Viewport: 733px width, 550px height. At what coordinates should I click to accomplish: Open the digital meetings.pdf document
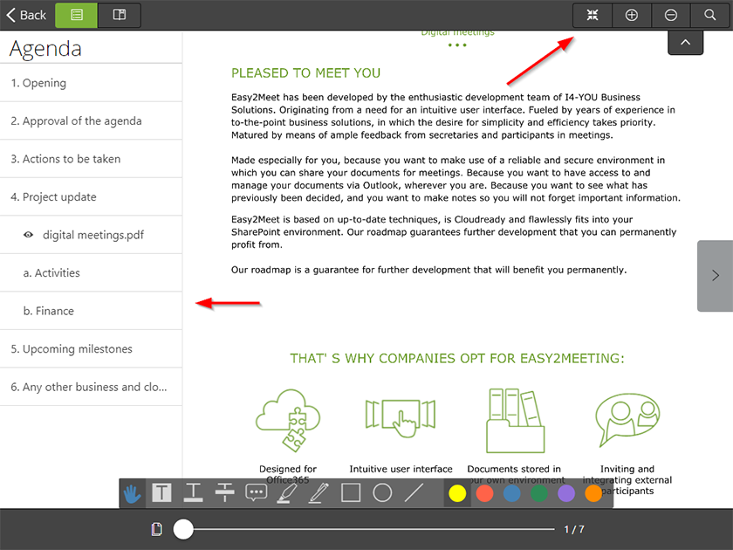[x=93, y=235]
